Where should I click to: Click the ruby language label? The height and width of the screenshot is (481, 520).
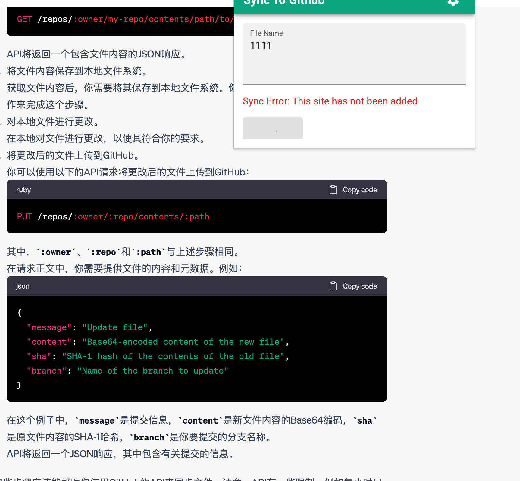pos(23,190)
